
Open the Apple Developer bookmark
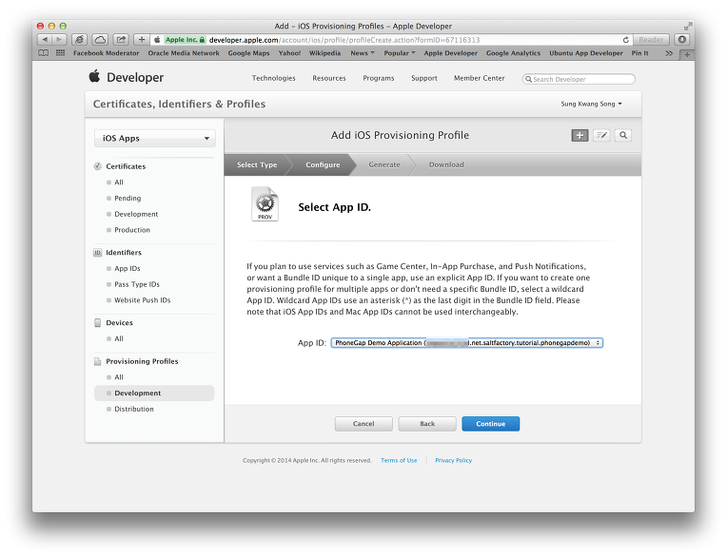click(x=451, y=53)
